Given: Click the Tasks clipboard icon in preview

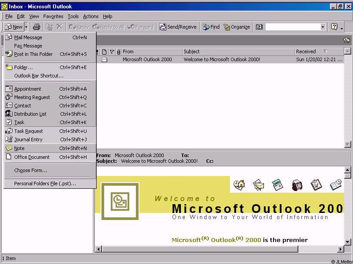Looking at the screenshot, I should 316,185.
